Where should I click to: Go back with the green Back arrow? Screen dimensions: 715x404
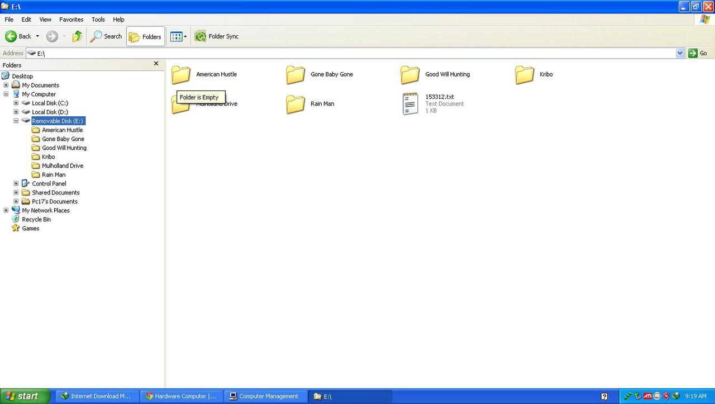click(18, 36)
